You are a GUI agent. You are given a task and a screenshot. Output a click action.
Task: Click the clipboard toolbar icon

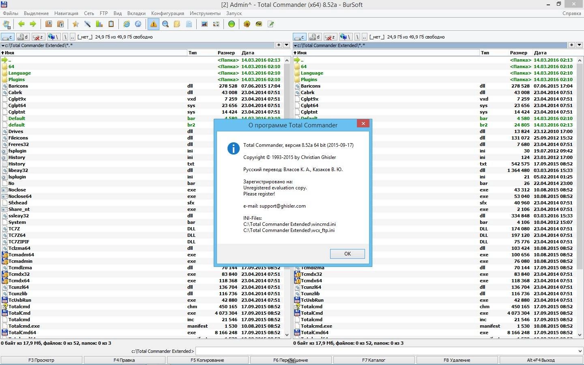[x=111, y=24]
